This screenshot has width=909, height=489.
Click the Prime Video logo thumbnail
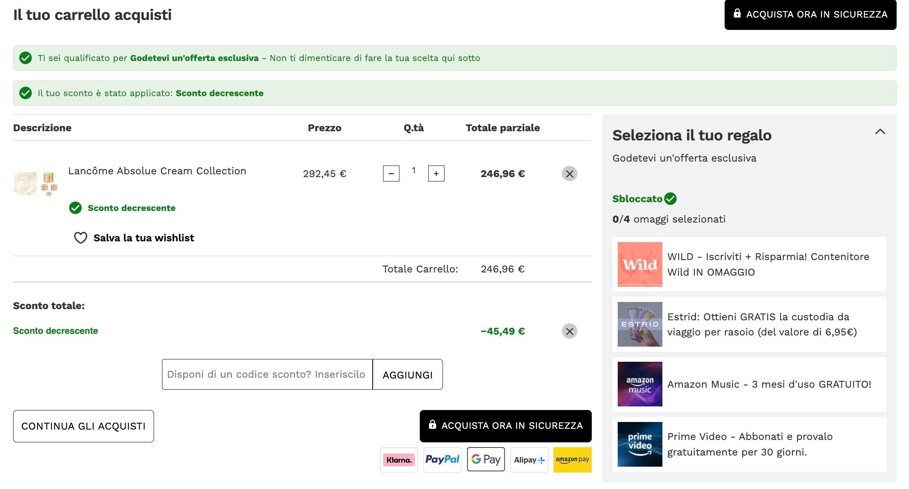(640, 444)
